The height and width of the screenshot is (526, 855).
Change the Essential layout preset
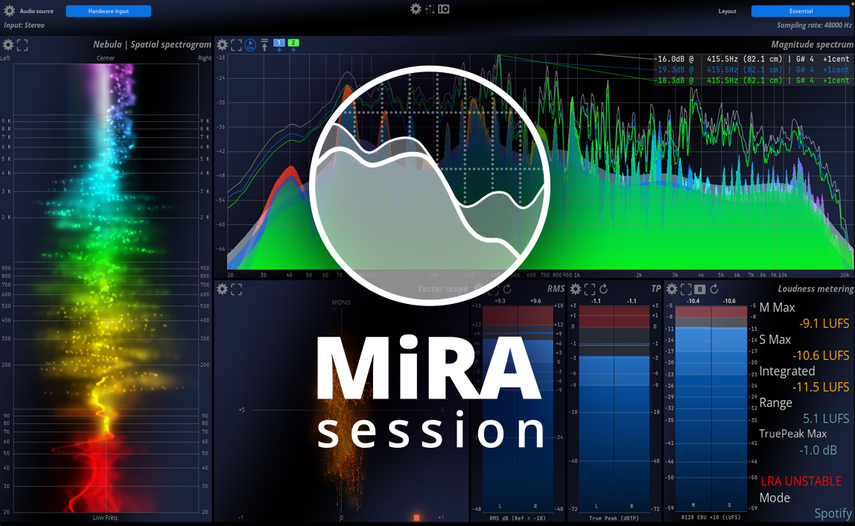pyautogui.click(x=801, y=10)
